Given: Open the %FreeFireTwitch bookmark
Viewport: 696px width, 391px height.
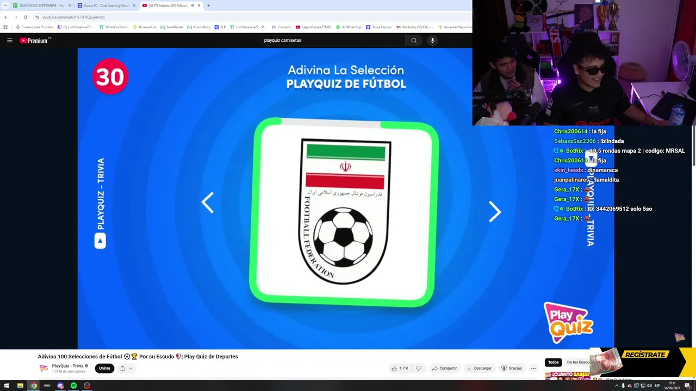Looking at the screenshot, I should [114, 27].
